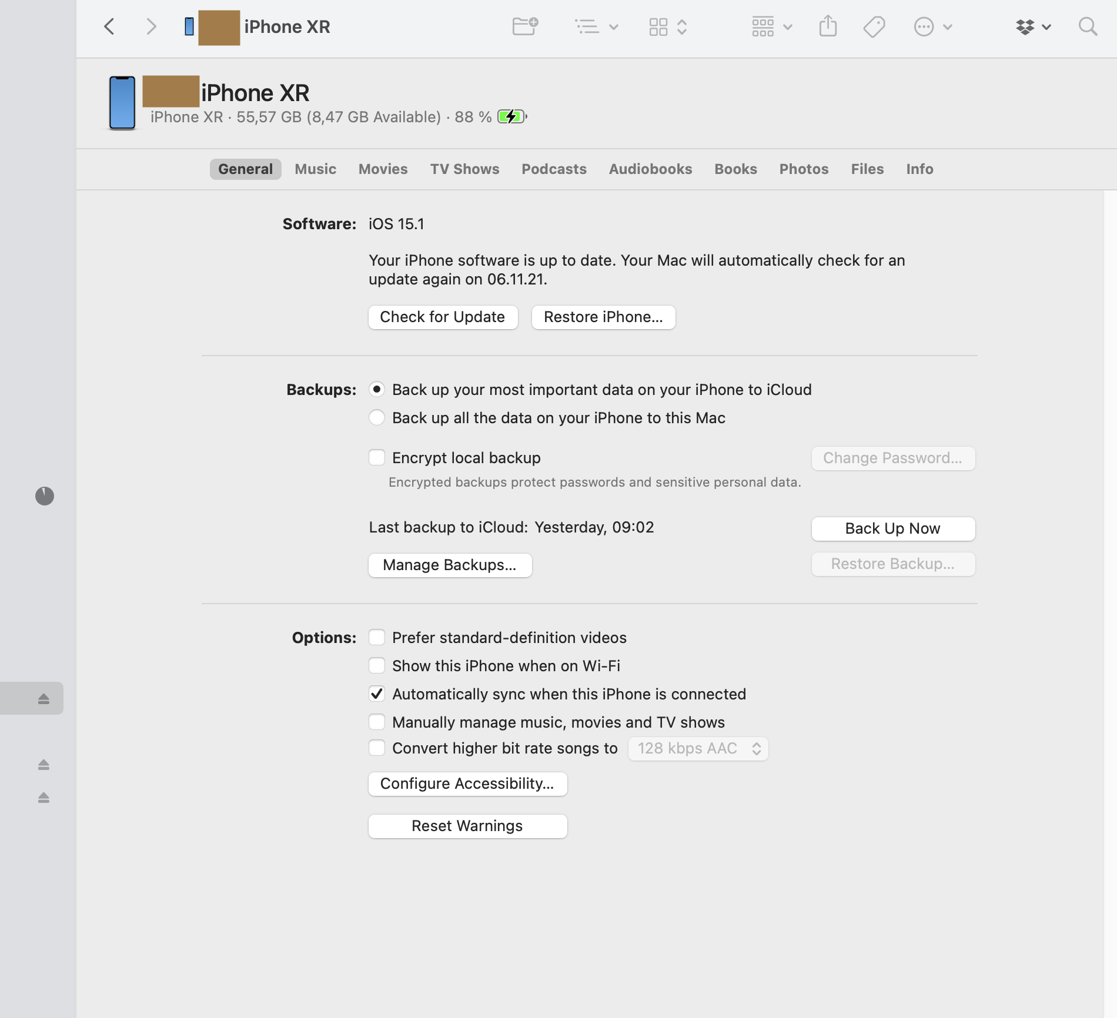Click Restore iPhone... button
Image resolution: width=1117 pixels, height=1018 pixels.
tap(603, 317)
